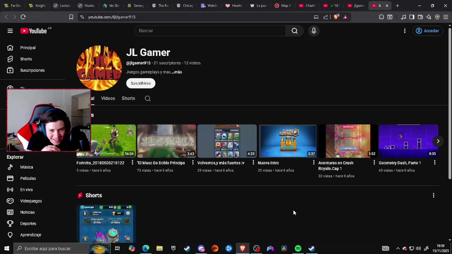This screenshot has height=254, width=452.
Task: Adjust volume via system tray speaker icon
Action: pyautogui.click(x=418, y=248)
